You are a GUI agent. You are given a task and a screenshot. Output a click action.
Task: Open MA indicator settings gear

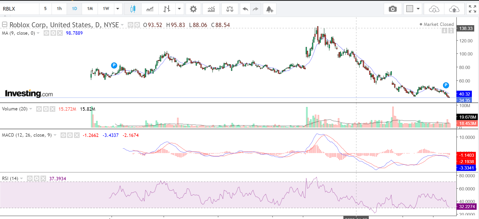(x=53, y=33)
